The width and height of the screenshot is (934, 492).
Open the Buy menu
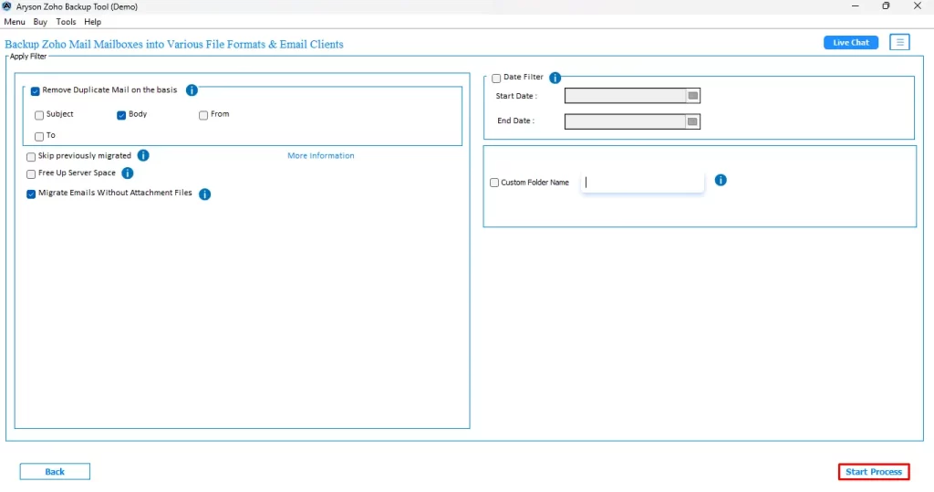click(40, 22)
